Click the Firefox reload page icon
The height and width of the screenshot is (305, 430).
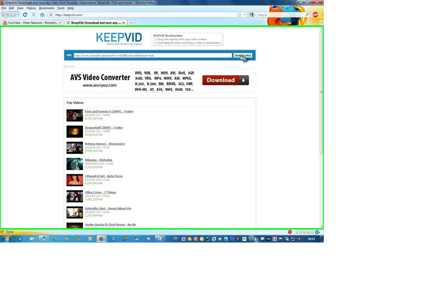tap(25, 15)
